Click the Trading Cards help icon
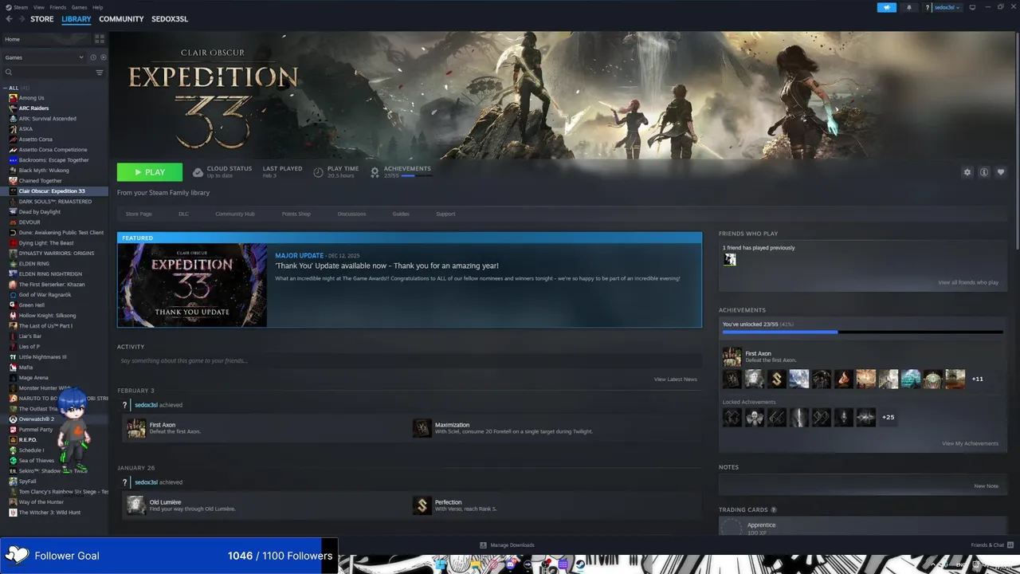The image size is (1020, 574). click(774, 509)
